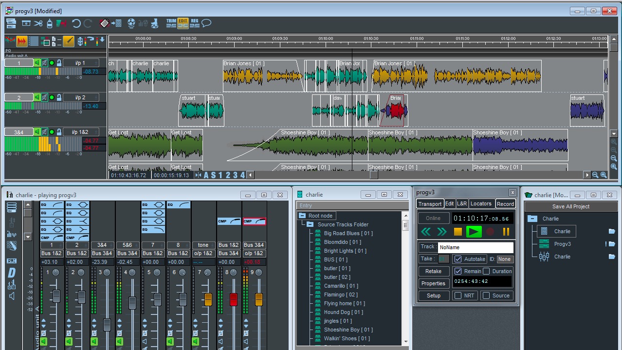
Task: Click the rewind double arrow button
Action: coord(426,232)
